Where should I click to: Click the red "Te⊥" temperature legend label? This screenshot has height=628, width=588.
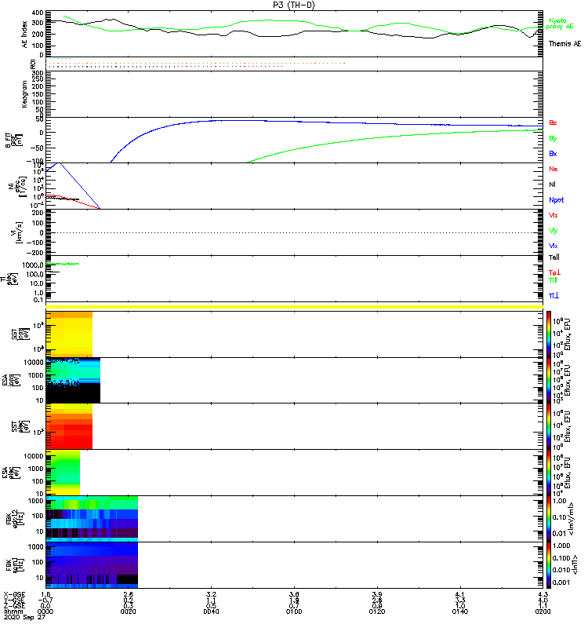[x=554, y=272]
